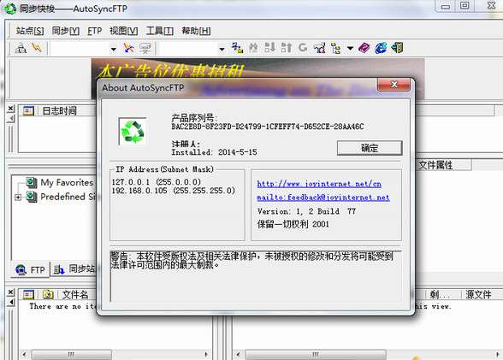Switch to the FTP tab
The width and height of the screenshot is (503, 360).
[31, 269]
